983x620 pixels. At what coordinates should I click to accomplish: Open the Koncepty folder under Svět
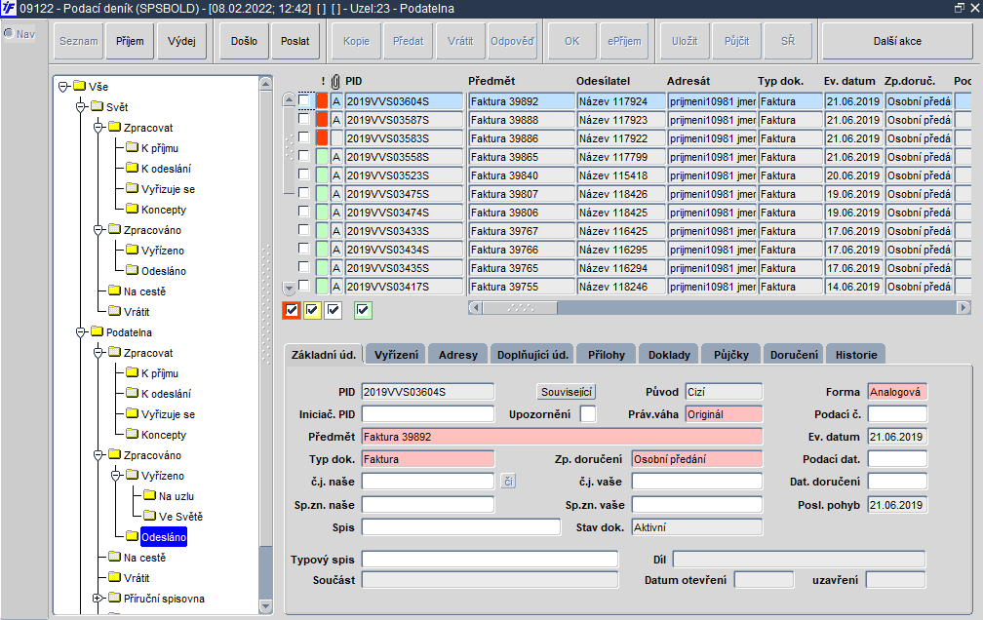tap(164, 210)
